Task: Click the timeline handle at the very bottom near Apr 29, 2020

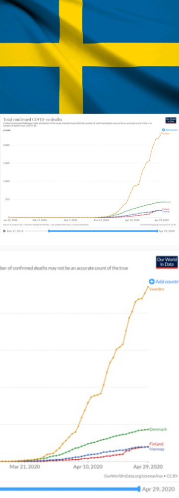Action: 139,489
